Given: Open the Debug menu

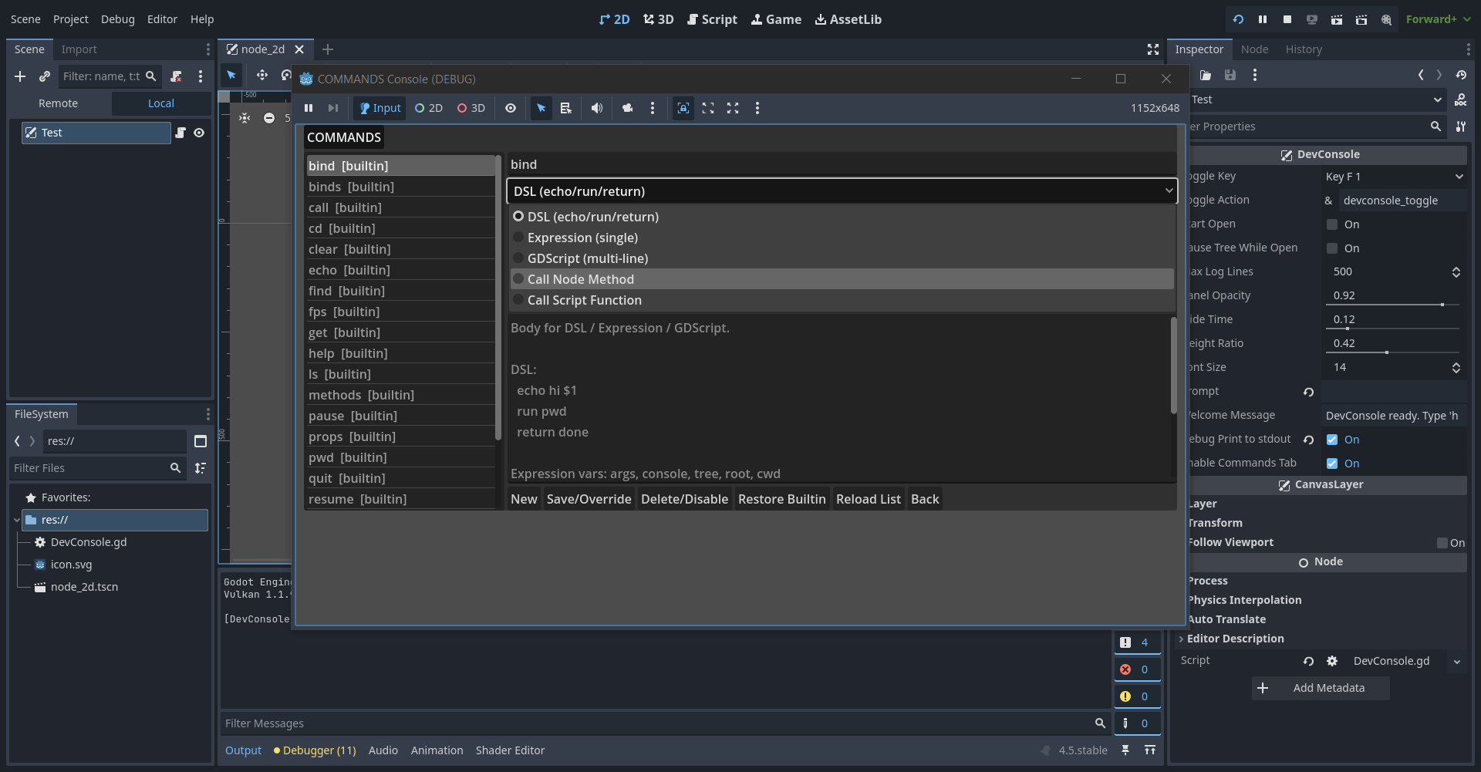Looking at the screenshot, I should click(117, 19).
